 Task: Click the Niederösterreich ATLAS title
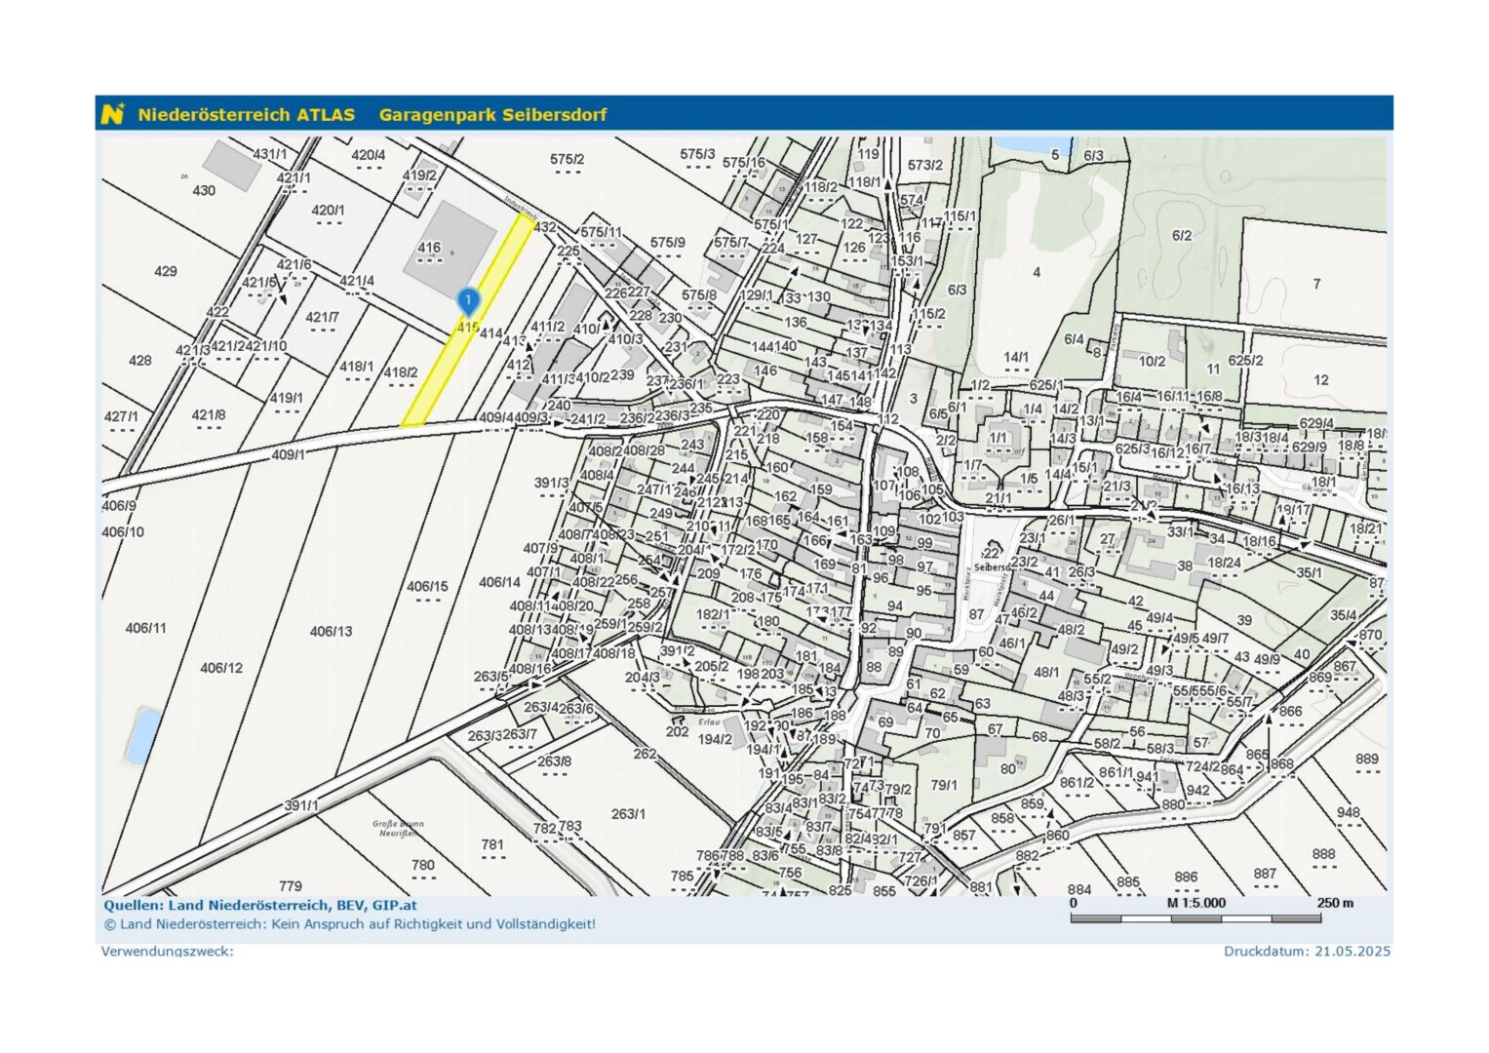[x=246, y=114]
